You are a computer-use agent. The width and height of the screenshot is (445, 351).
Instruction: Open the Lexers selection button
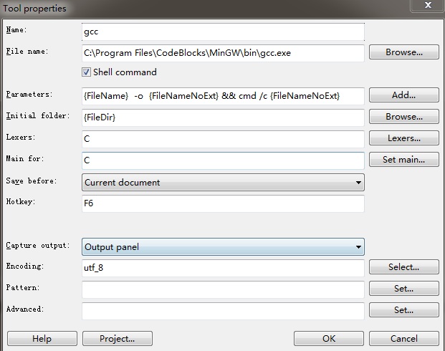point(403,138)
